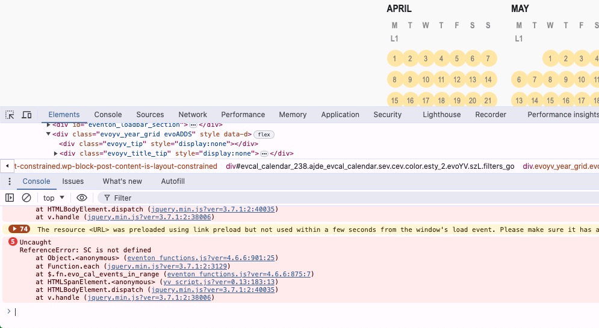Select the drawer Console tab

(36, 181)
